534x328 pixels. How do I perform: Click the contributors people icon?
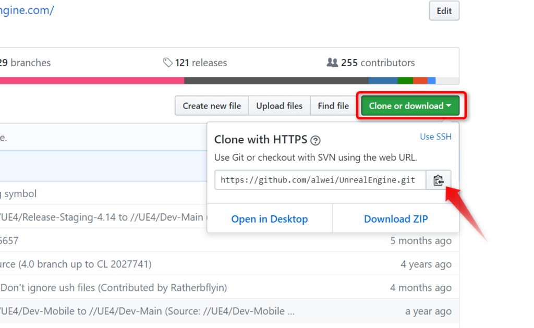click(x=332, y=63)
